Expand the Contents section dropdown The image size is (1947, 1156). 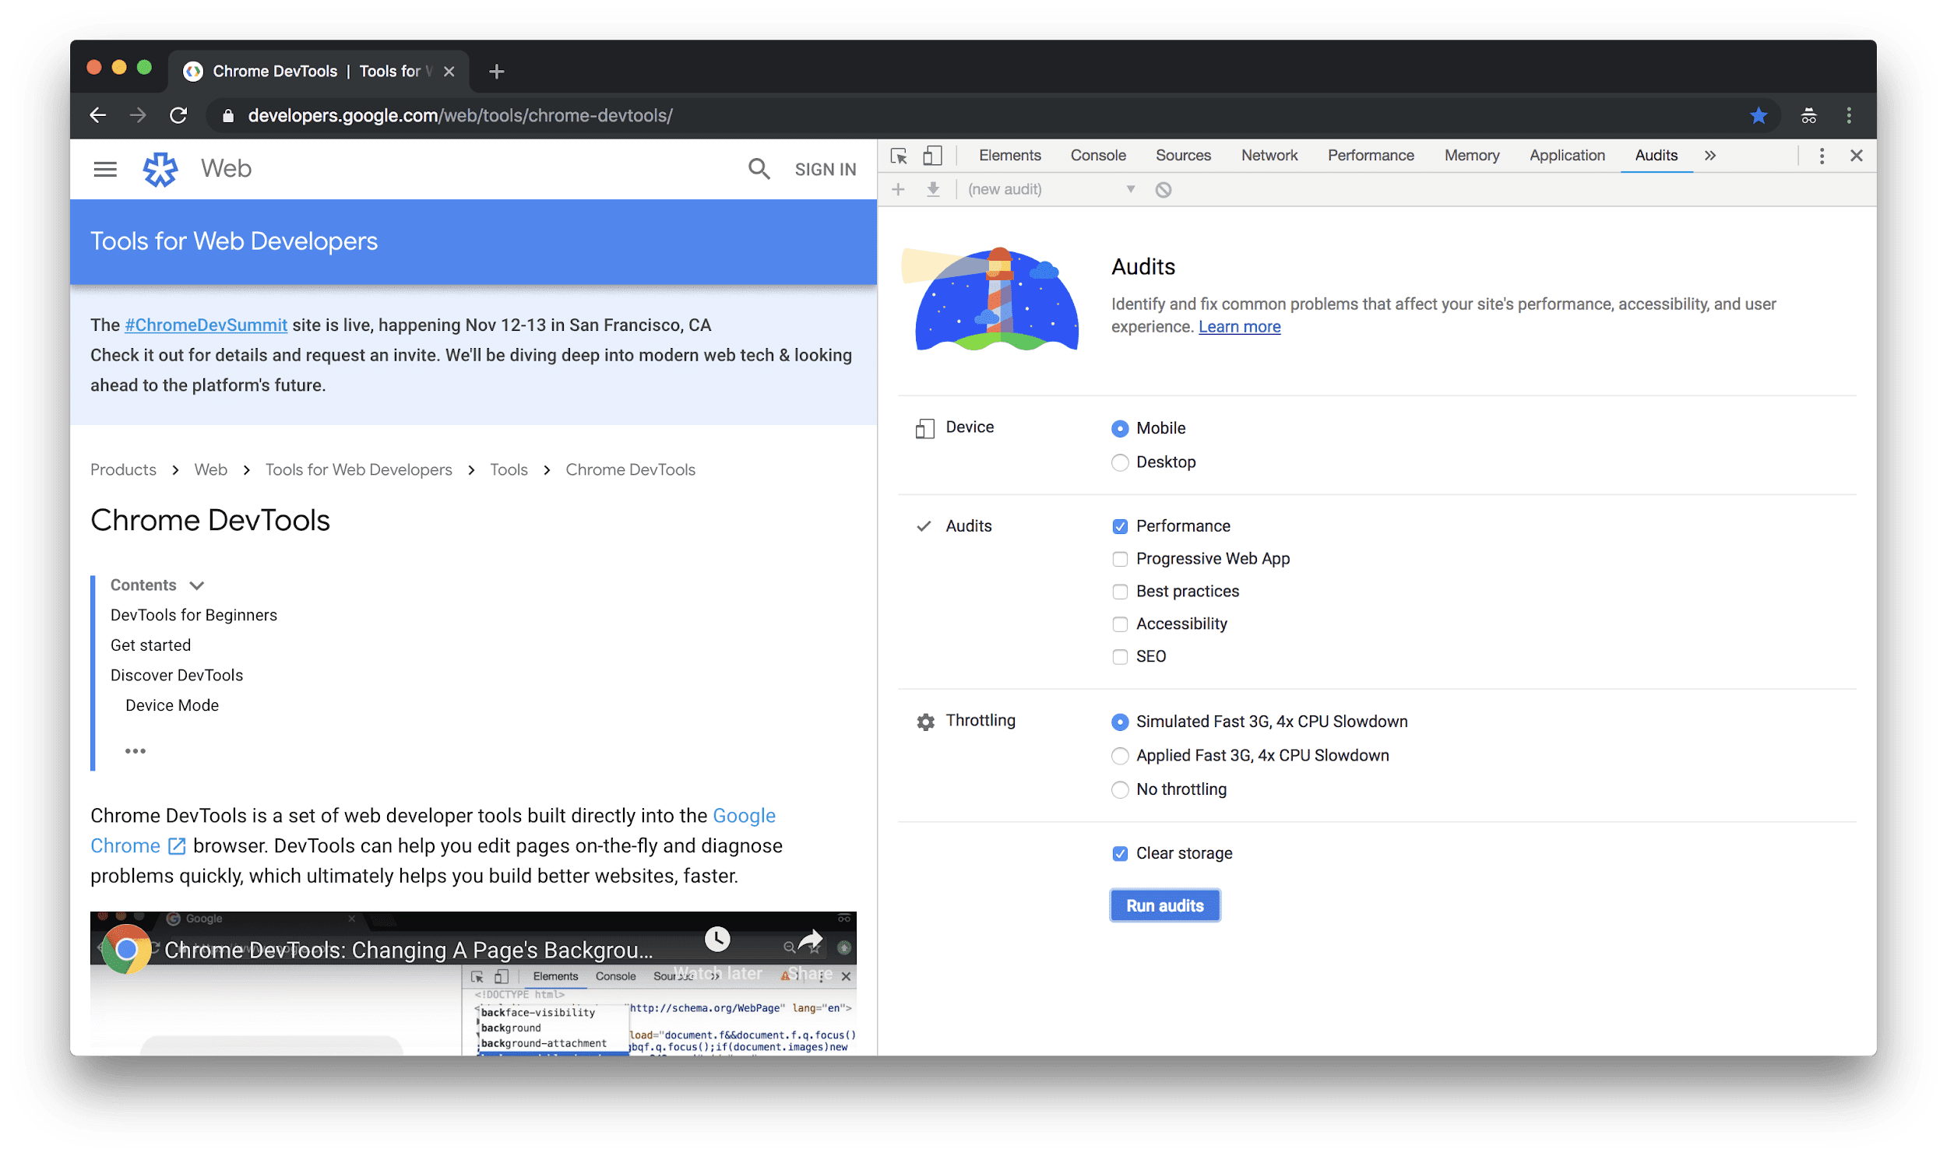[x=197, y=584]
